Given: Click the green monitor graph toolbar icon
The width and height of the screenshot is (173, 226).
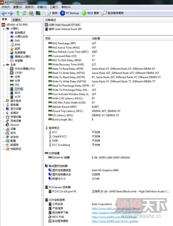Looking at the screenshot, I should pyautogui.click(x=38, y=13).
